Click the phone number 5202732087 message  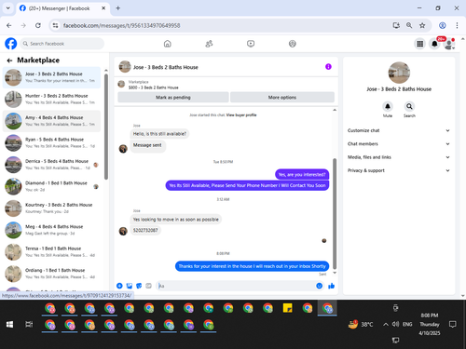tap(145, 230)
